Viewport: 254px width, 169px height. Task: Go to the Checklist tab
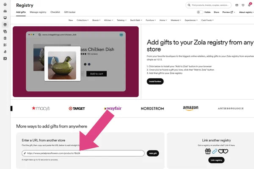pos(55,12)
